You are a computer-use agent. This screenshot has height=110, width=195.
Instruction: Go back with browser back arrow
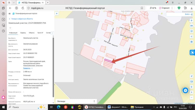tap(10, 8)
